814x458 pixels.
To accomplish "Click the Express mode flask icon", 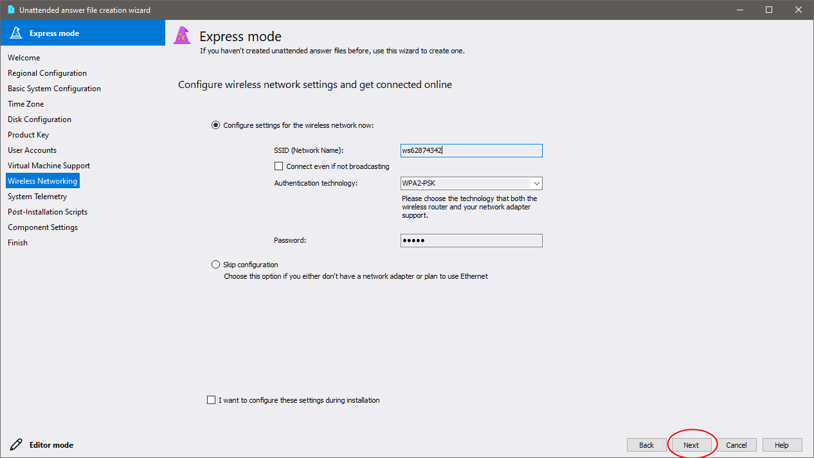I will point(16,33).
